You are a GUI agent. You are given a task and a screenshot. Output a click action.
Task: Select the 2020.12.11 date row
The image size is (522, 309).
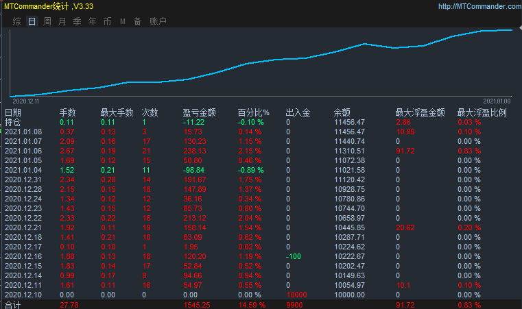pos(23,286)
